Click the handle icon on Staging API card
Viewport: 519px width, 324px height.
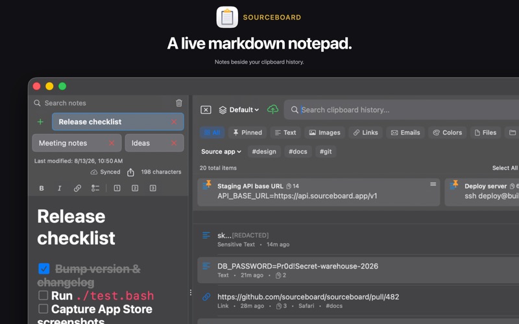(x=433, y=184)
